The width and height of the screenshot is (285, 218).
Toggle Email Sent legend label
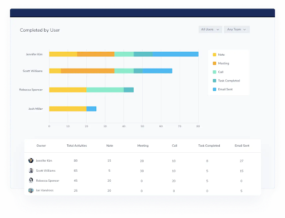pos(225,89)
